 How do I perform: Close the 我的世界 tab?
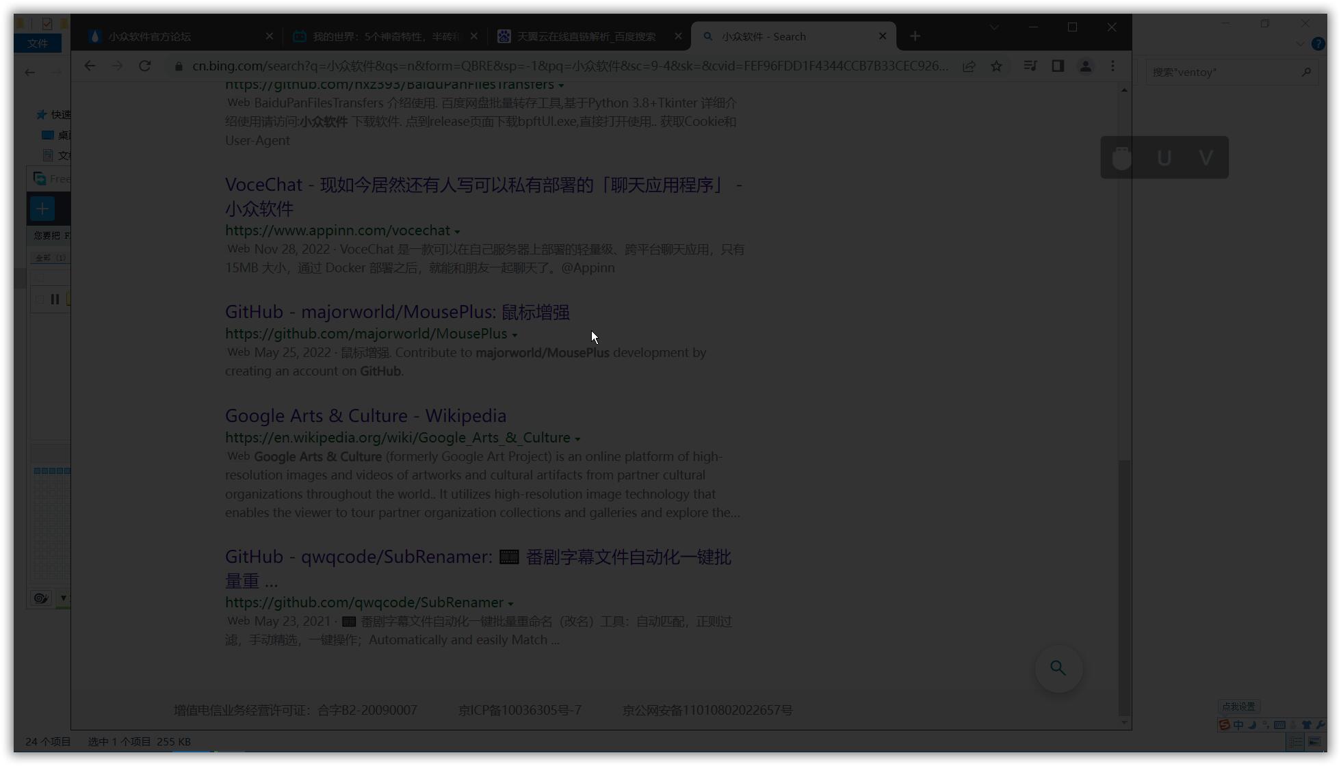(x=473, y=36)
